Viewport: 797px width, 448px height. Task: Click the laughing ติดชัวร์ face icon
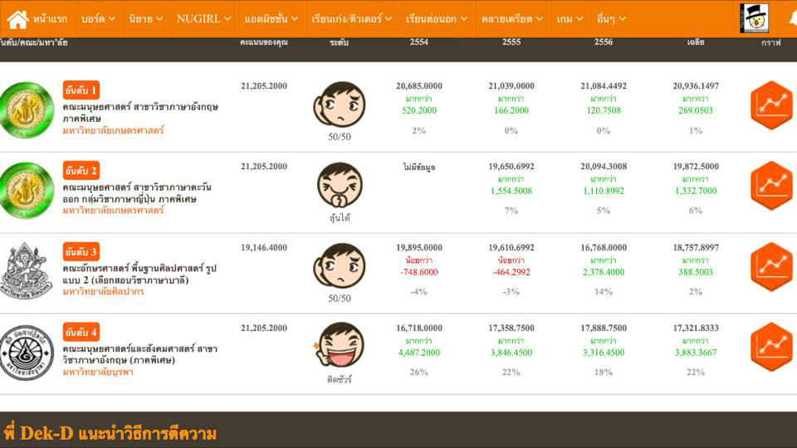[x=339, y=345]
